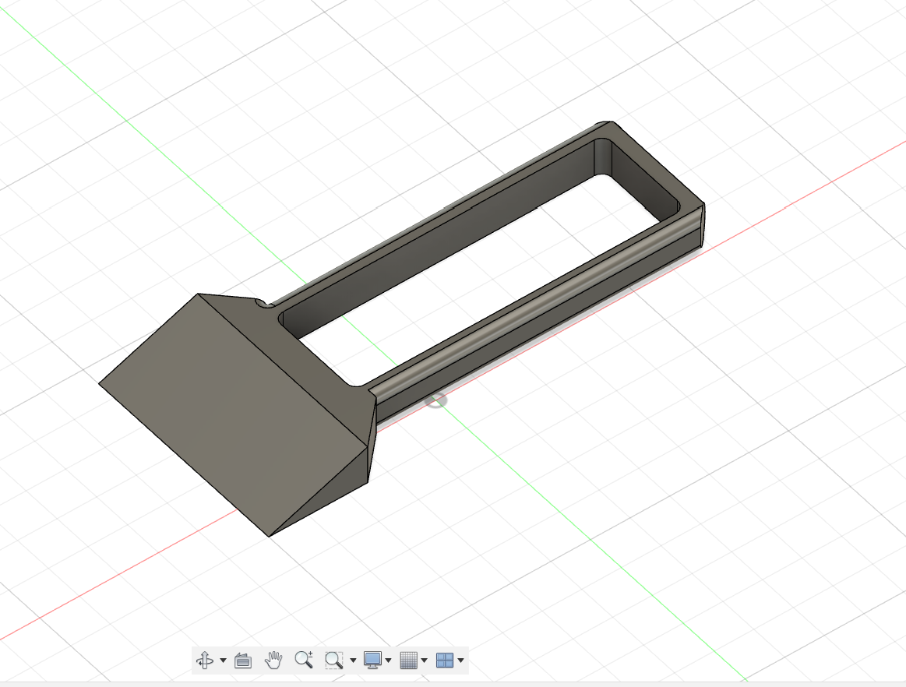Choose the Zoom Window tool
This screenshot has height=687, width=906.
334,660
